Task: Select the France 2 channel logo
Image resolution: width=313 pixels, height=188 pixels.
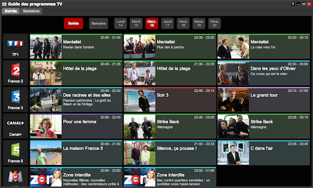Action: [x=16, y=70]
